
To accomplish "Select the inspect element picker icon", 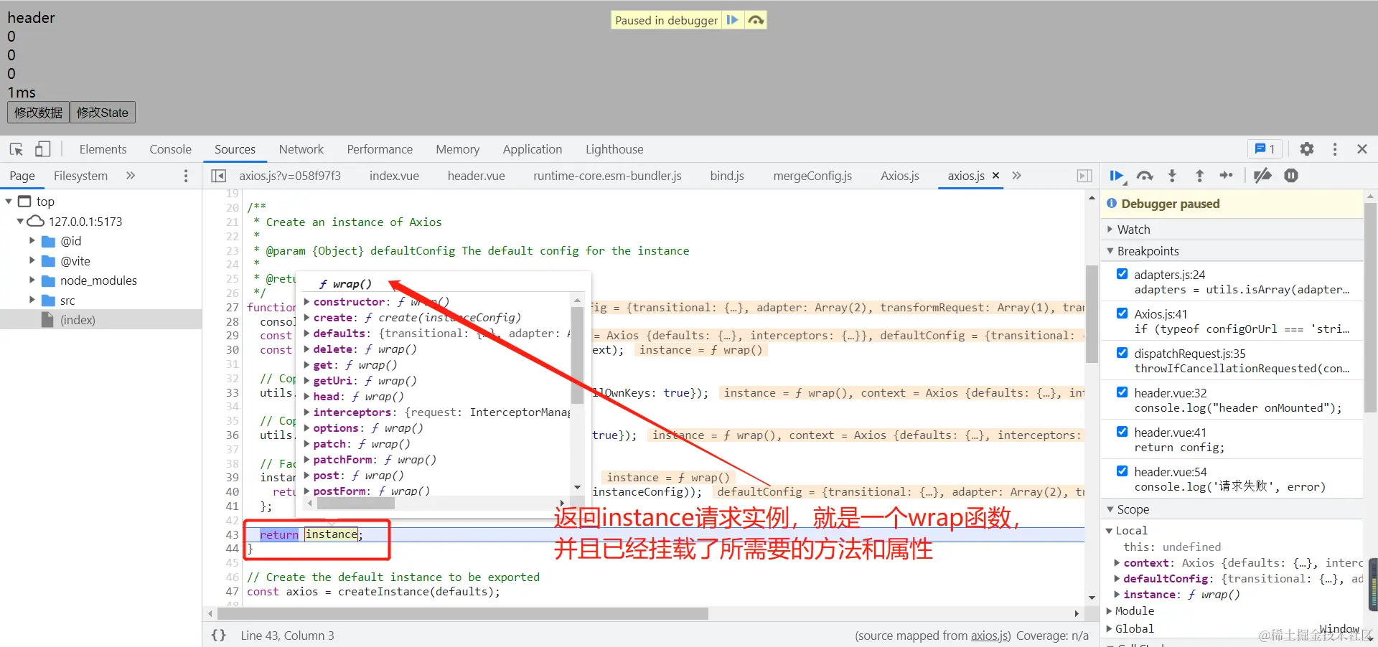I will pos(17,149).
